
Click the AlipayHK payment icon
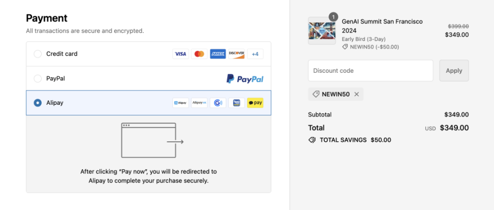click(x=199, y=103)
